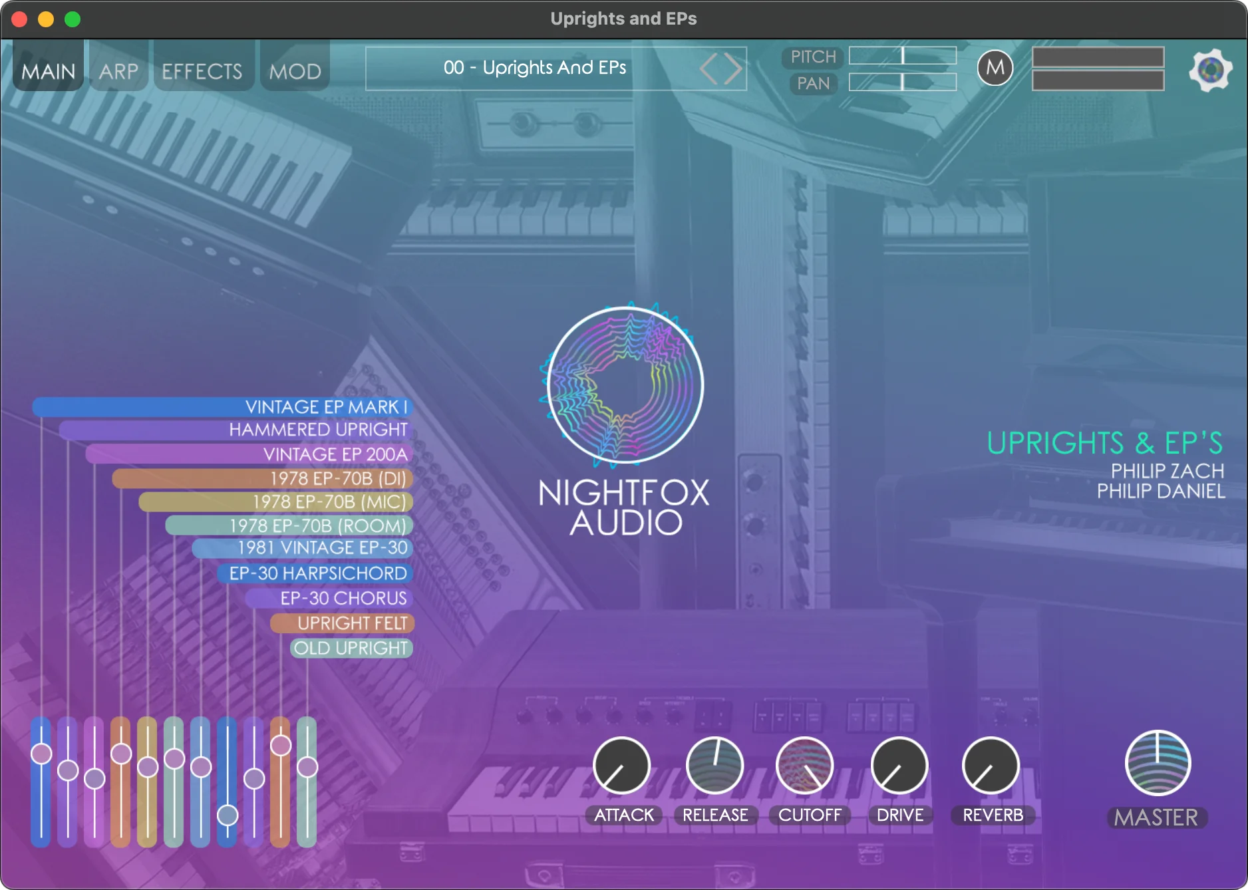The width and height of the screenshot is (1248, 890).
Task: Click the Hammered Upright volume fader handle
Action: point(68,770)
